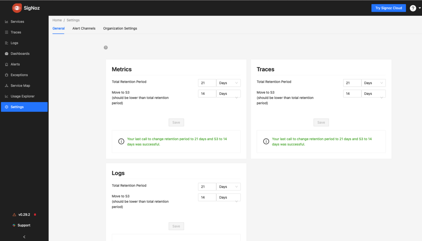The image size is (422, 241).
Task: Click the grey help icon above Metrics card
Action: tap(105, 47)
